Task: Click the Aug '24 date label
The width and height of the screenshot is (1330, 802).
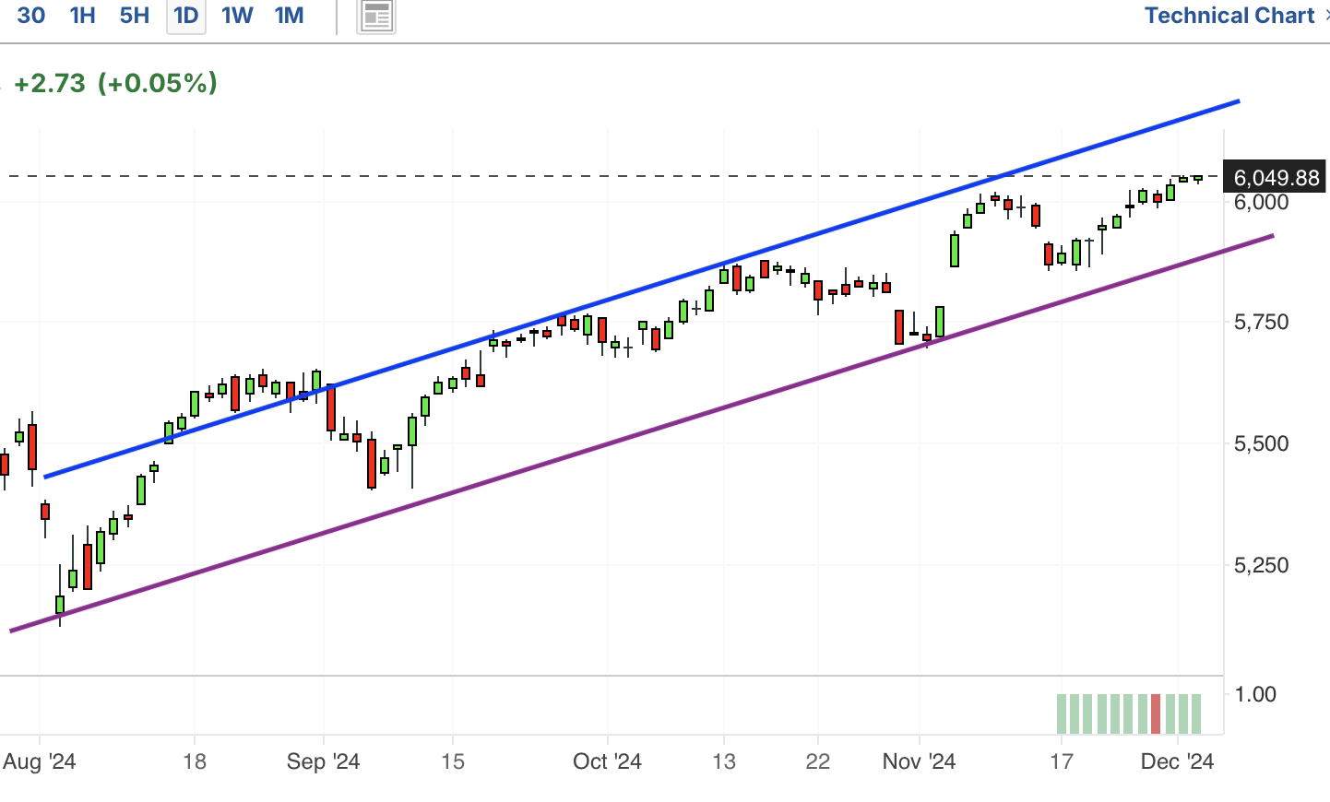Action: click(x=40, y=762)
